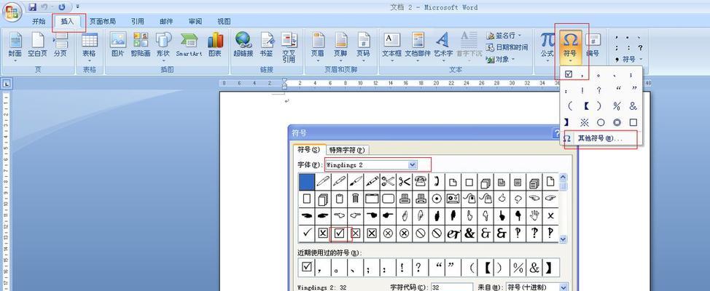Click the 符号 (Ω) ribbon button
Viewport: 710px width, 291px height.
571,47
